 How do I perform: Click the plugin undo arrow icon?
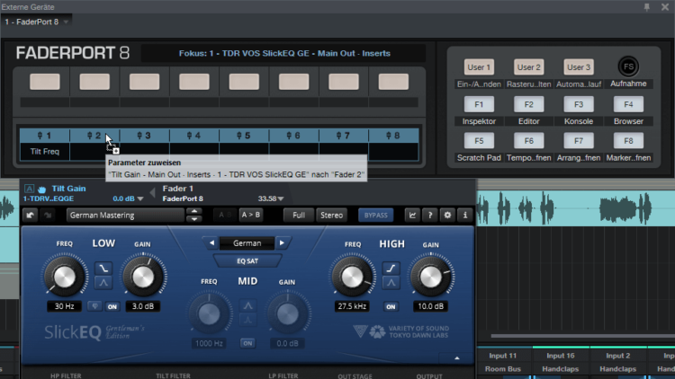tap(30, 215)
